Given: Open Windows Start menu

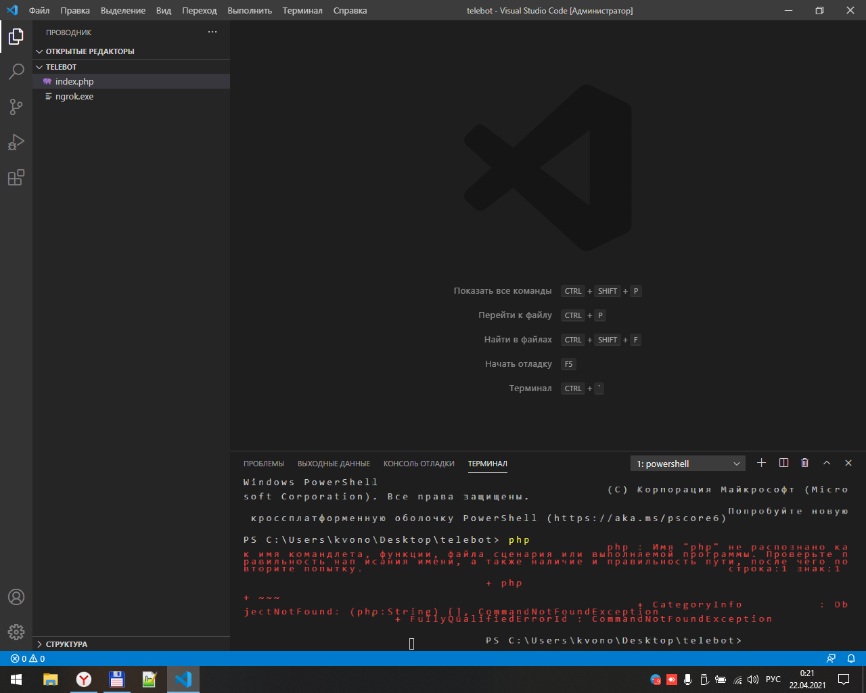Looking at the screenshot, I should pyautogui.click(x=16, y=679).
